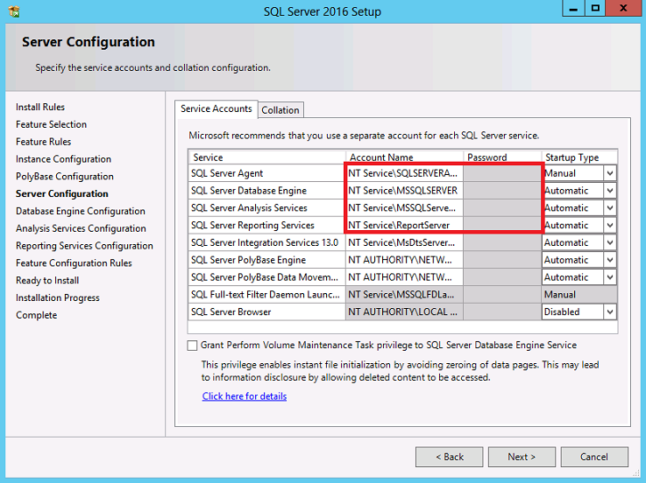Click the Integration Services 13.0 account name cell
646x483 pixels.
tap(404, 242)
